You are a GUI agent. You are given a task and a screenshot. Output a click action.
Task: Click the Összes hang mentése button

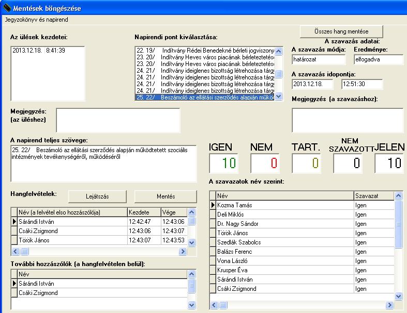341,31
